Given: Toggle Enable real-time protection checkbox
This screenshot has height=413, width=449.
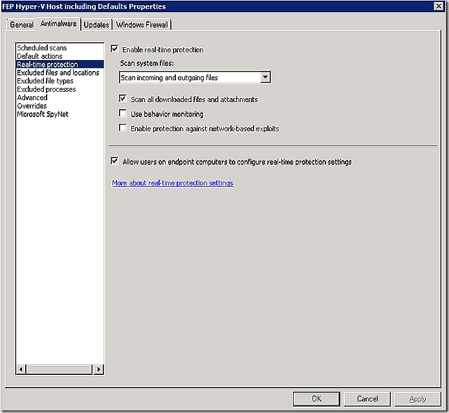Looking at the screenshot, I should [x=115, y=49].
